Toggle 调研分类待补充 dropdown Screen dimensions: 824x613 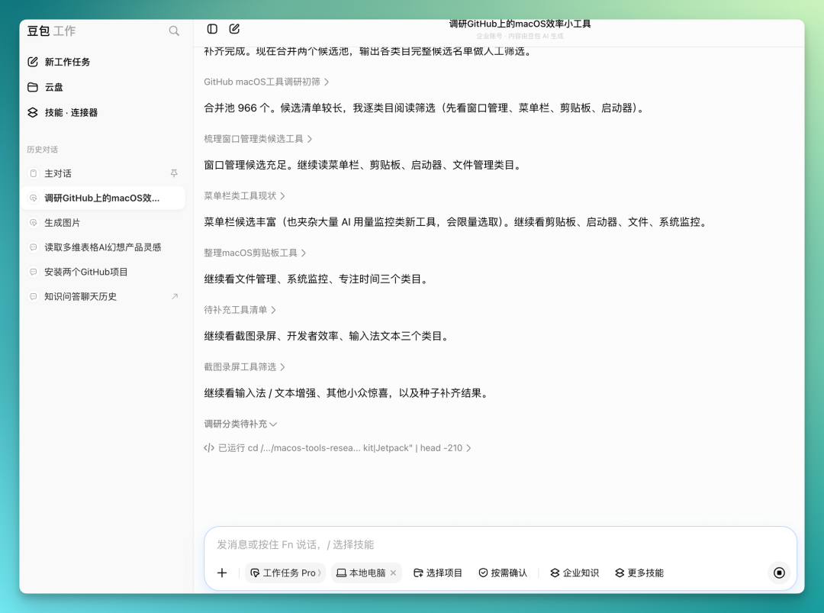click(240, 424)
